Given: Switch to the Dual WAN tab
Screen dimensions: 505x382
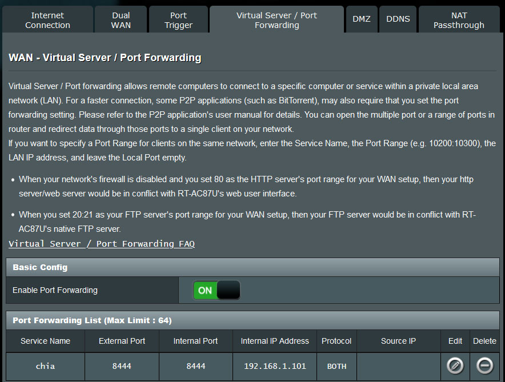Looking at the screenshot, I should 121,20.
